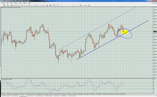Click the RSI indicator label text
Screen dimensions: 157x97
pos(7,79)
